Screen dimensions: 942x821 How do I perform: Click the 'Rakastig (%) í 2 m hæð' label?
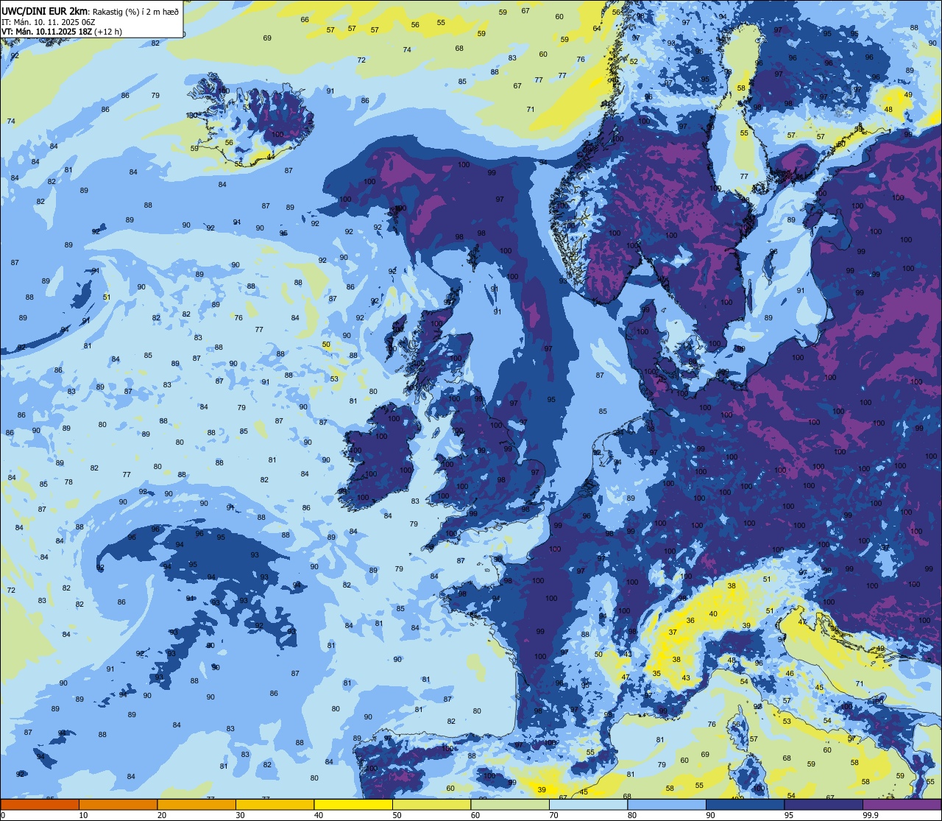click(135, 10)
